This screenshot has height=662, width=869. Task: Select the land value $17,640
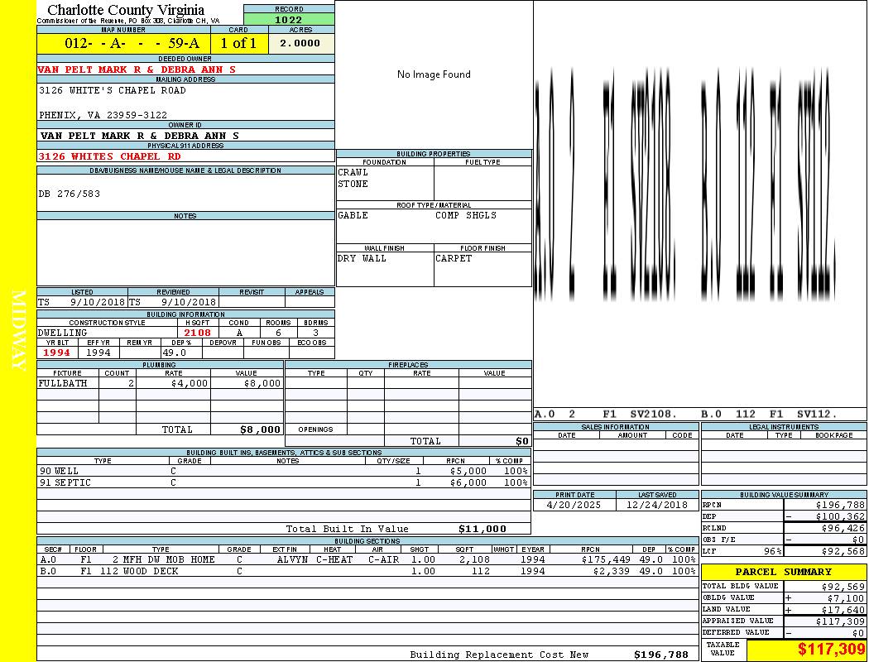pos(843,610)
